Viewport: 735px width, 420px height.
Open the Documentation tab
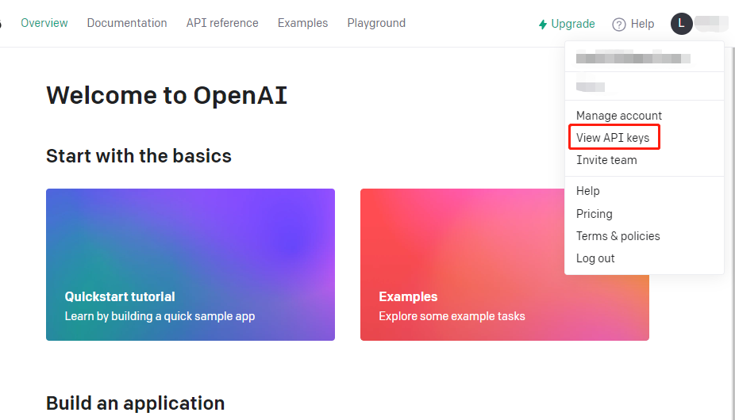click(x=127, y=23)
